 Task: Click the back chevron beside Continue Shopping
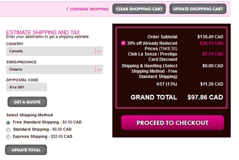click(x=67, y=9)
